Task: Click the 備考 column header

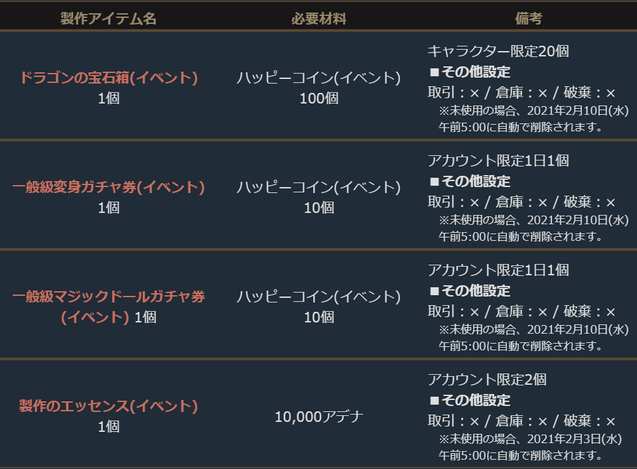Action: coord(528,19)
